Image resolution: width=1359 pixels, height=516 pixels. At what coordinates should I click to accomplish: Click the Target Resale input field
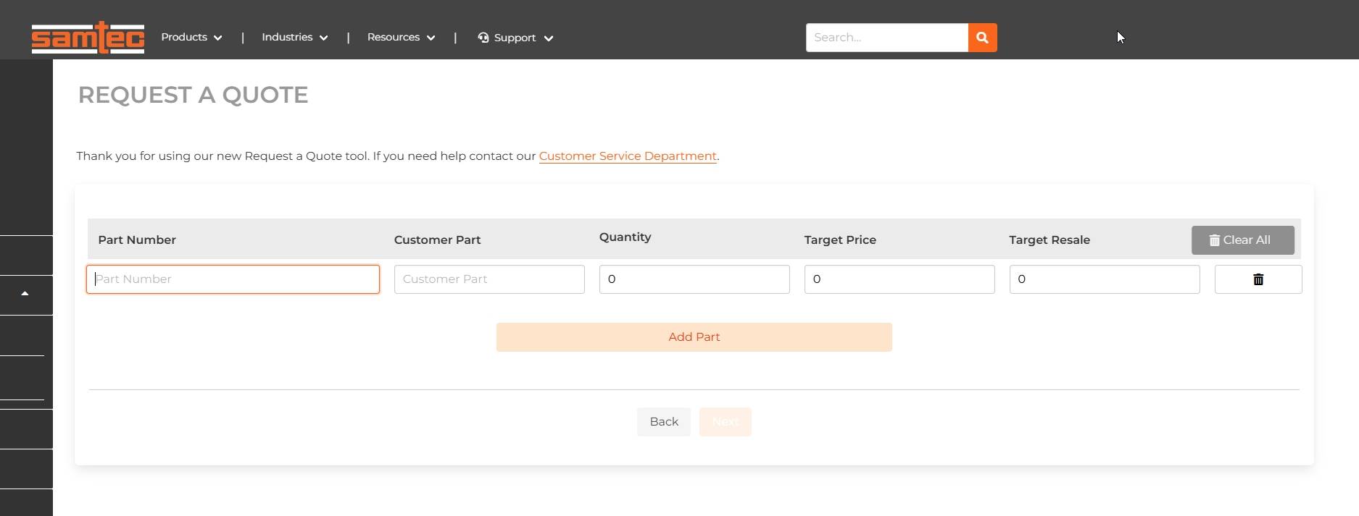pyautogui.click(x=1105, y=279)
